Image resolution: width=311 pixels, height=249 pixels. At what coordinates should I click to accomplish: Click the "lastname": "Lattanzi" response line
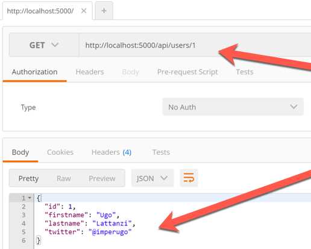coord(90,224)
